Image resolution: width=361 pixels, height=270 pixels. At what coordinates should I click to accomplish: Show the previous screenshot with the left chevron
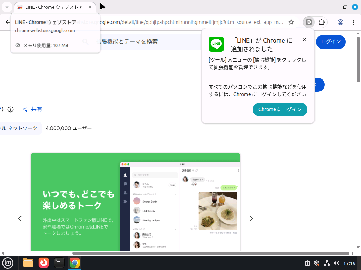(20, 218)
